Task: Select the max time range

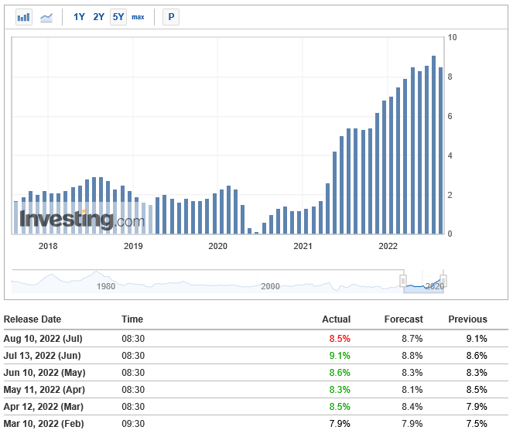Action: (x=138, y=17)
